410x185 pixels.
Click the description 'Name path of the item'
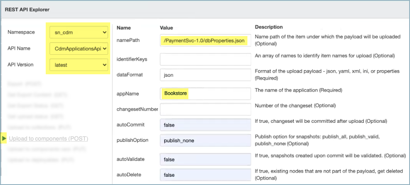(x=328, y=40)
